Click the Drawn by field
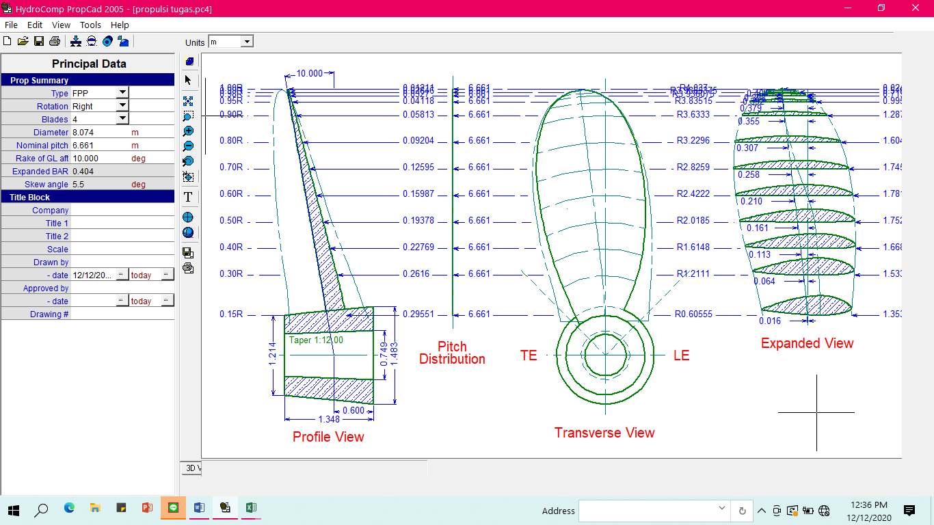 (122, 262)
